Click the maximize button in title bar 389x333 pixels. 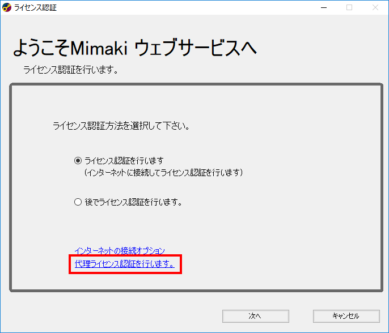pos(349,7)
